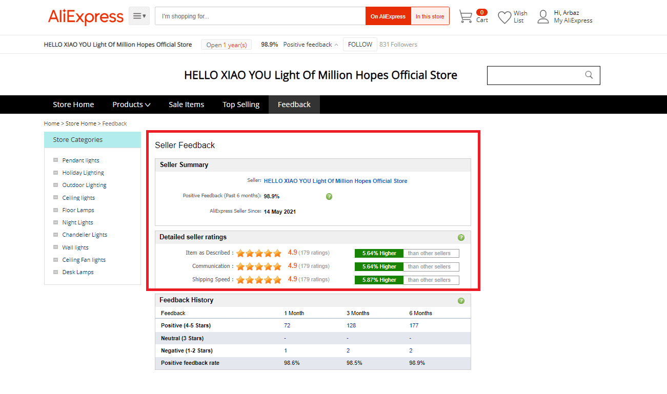Collapse icon beside Holiday Lighting

pos(55,172)
